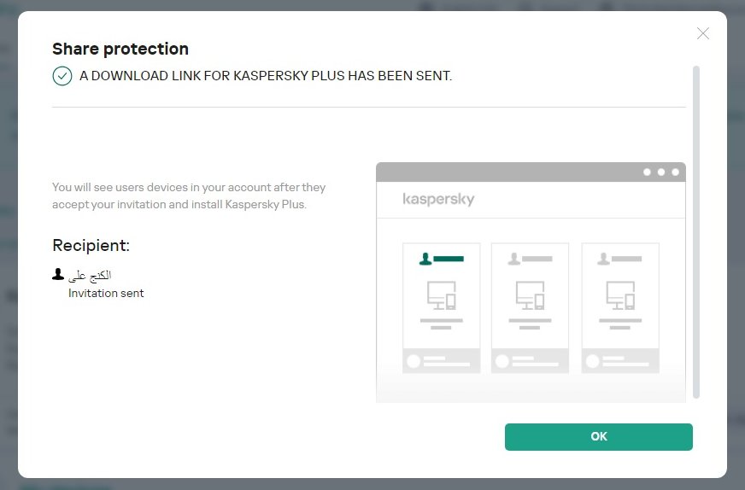The width and height of the screenshot is (745, 490).
Task: Click the device icon in the middle card
Action: coord(531,295)
